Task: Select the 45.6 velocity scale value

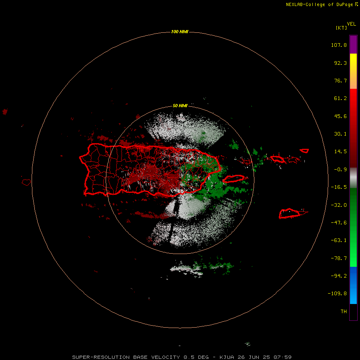Action: (340, 116)
